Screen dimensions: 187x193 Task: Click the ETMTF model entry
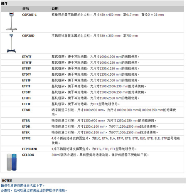click(x=27, y=62)
